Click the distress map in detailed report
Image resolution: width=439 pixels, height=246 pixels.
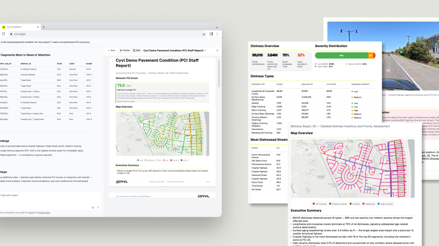click(353, 168)
